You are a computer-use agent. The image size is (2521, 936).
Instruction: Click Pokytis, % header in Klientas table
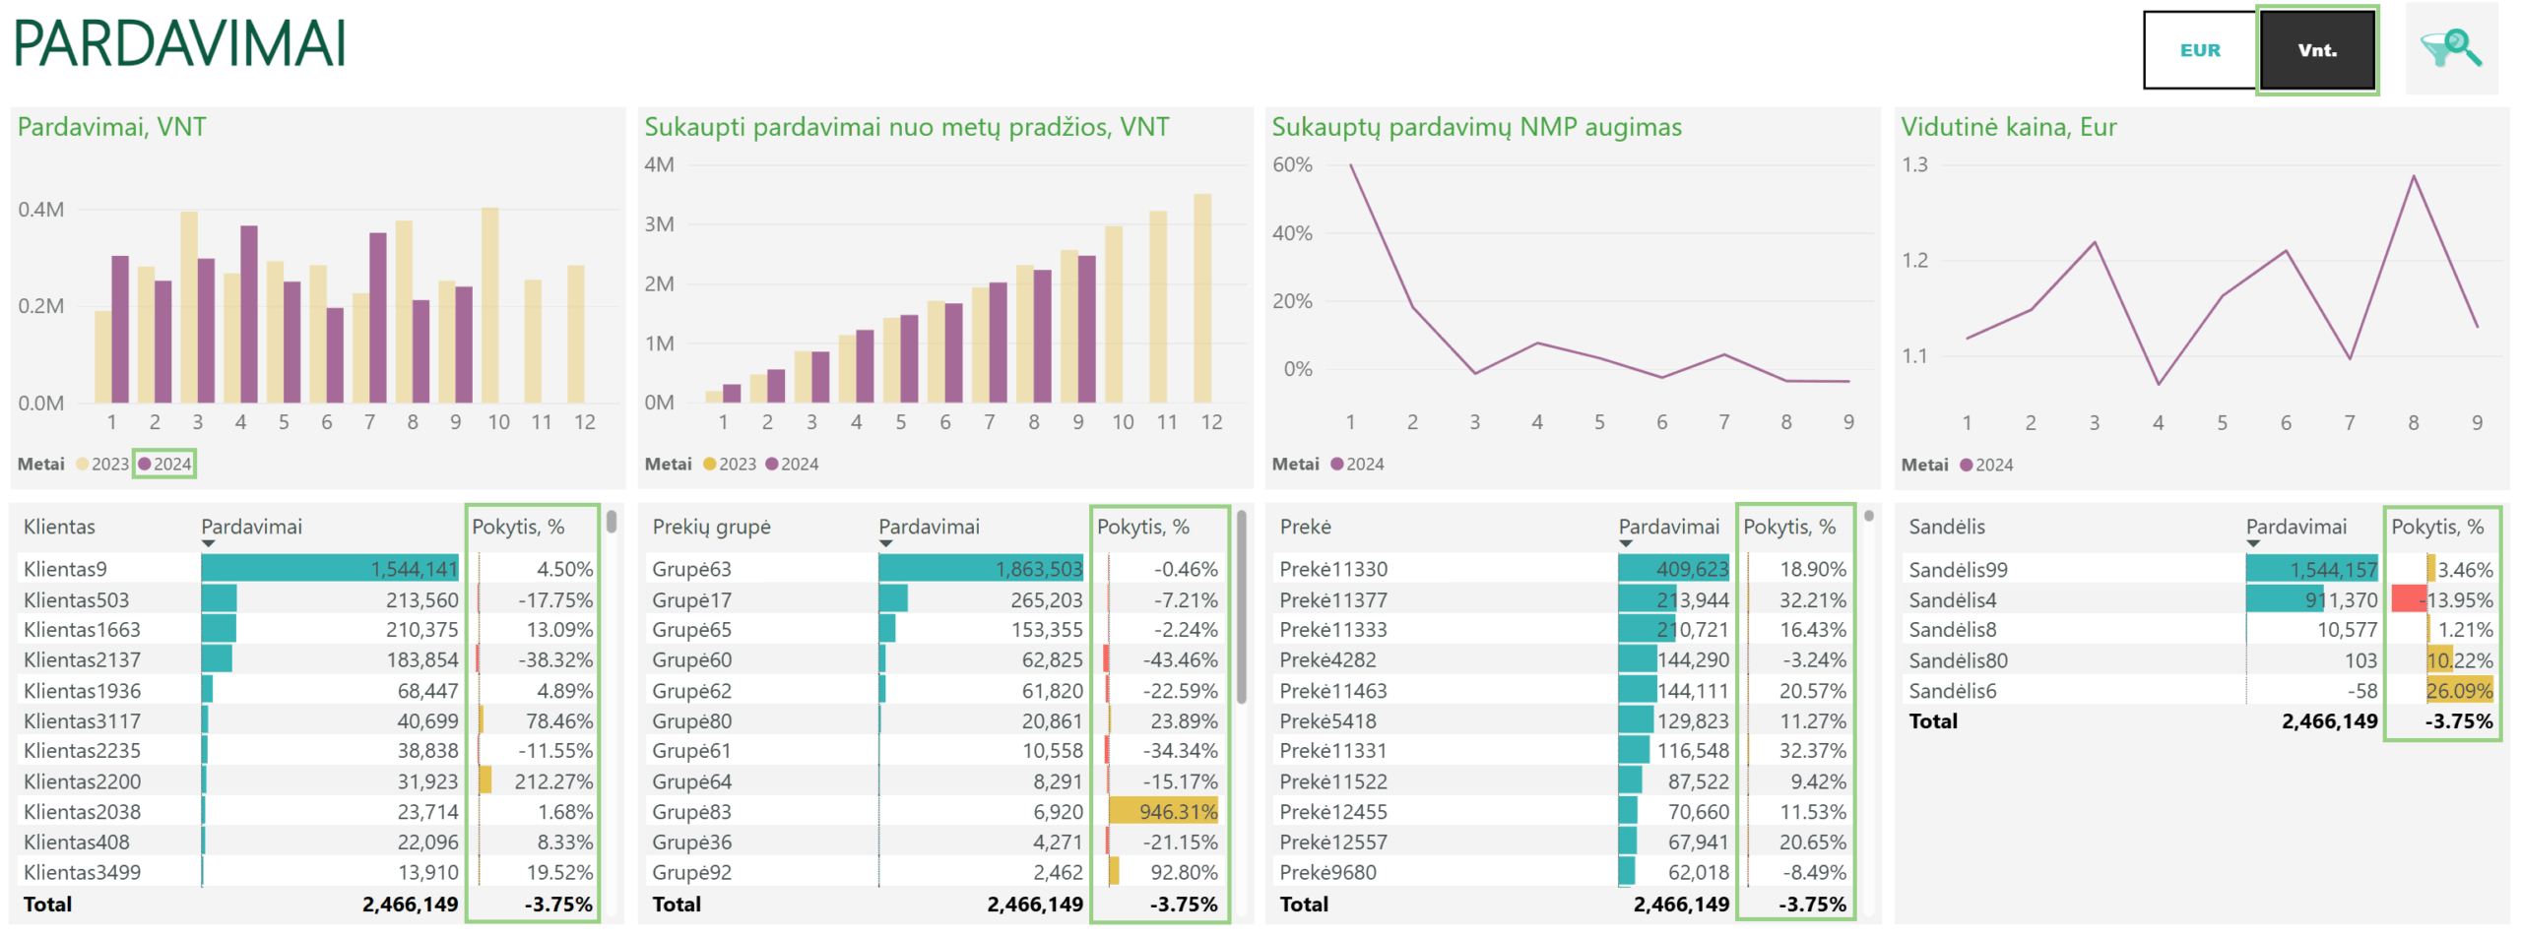(x=518, y=527)
